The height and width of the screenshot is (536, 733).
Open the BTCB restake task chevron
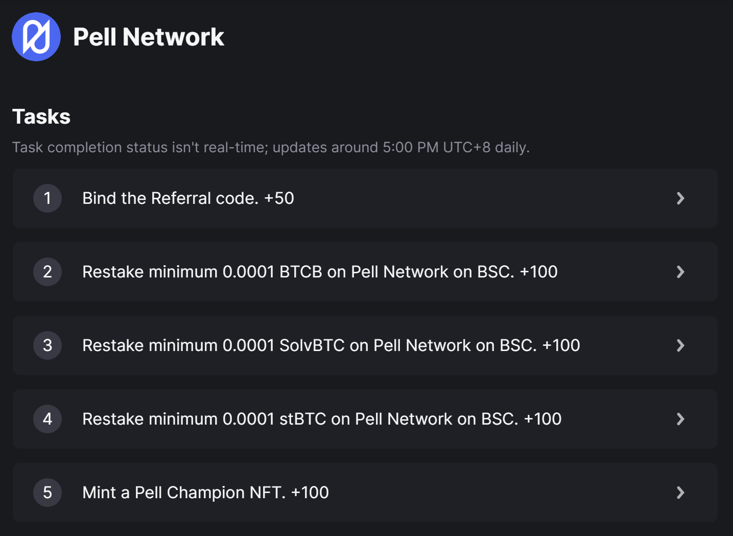(680, 272)
